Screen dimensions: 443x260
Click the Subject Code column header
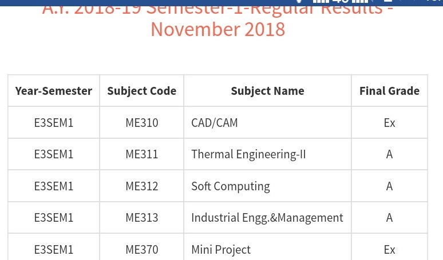tap(141, 91)
